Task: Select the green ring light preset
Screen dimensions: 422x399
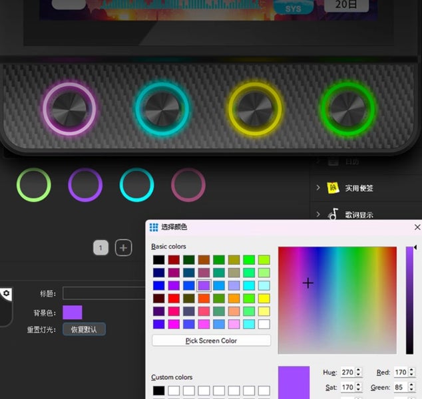Action: [34, 185]
